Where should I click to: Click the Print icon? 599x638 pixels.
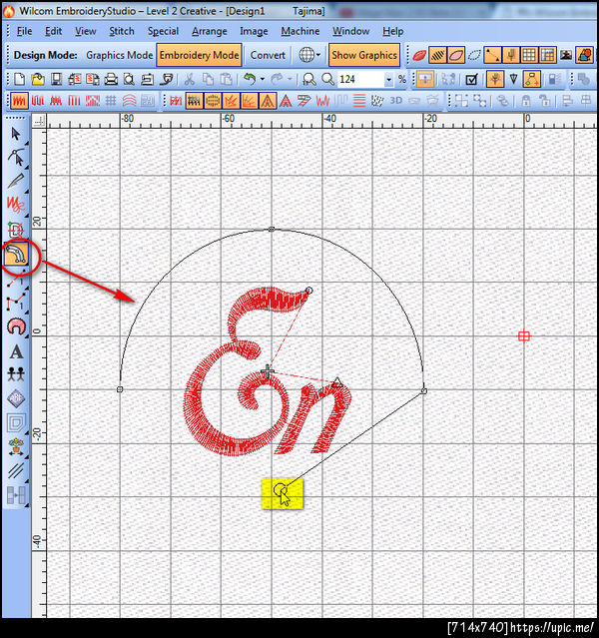tap(111, 79)
